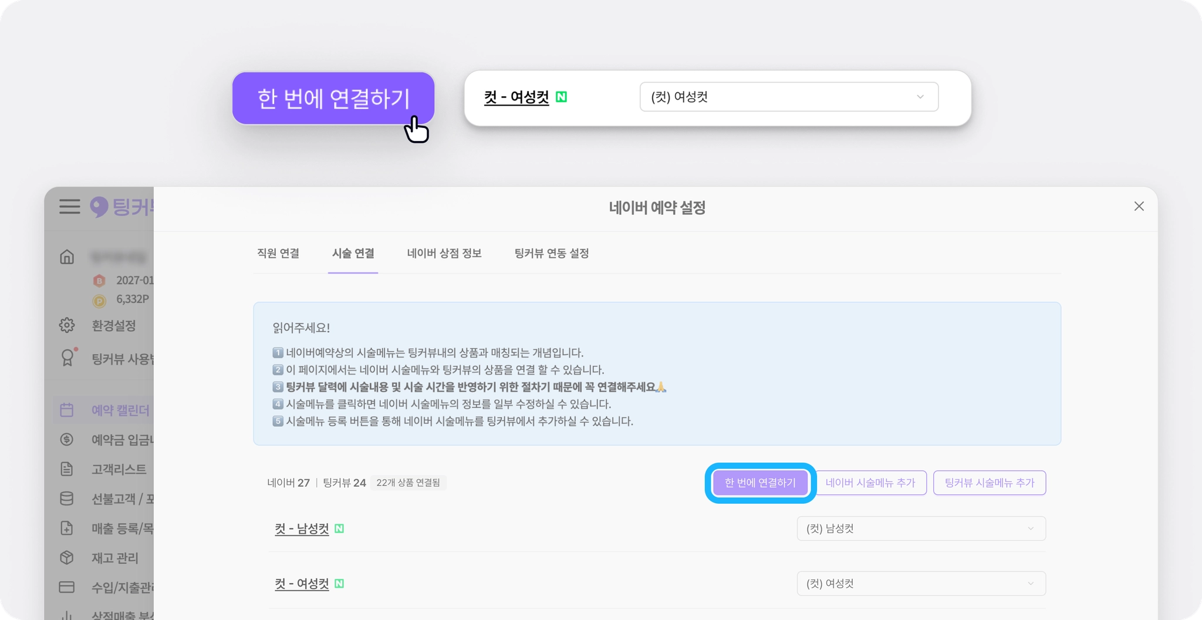Click the 예약금 입금 dollar coin icon
This screenshot has width=1202, height=620.
(x=67, y=439)
